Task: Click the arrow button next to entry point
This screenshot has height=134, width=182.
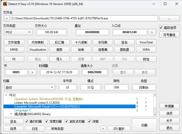Action: pos(152,32)
